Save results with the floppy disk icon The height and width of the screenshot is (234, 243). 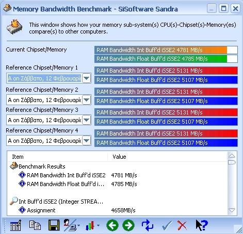pos(54,225)
